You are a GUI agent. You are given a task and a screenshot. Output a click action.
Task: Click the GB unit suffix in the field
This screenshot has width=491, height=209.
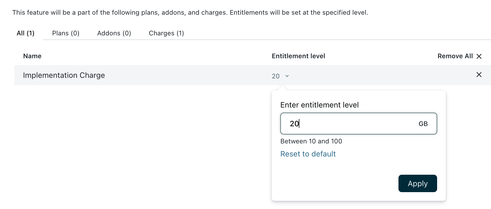pyautogui.click(x=423, y=124)
